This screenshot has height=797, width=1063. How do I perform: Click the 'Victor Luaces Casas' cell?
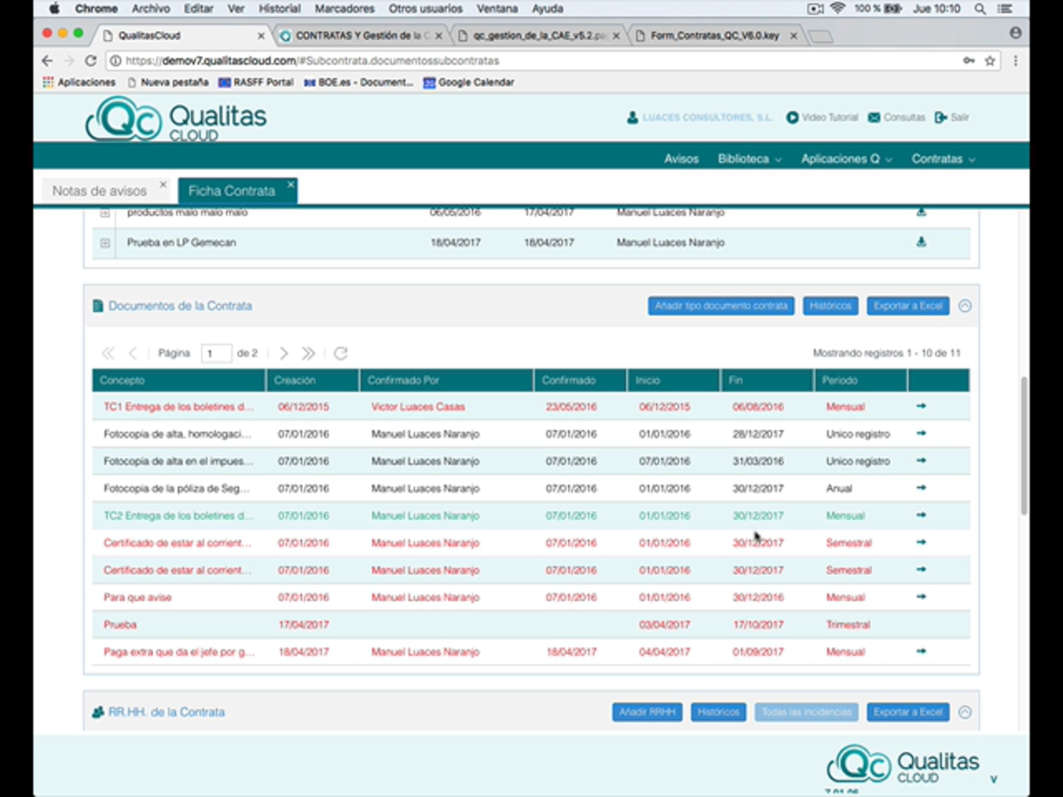(x=418, y=407)
